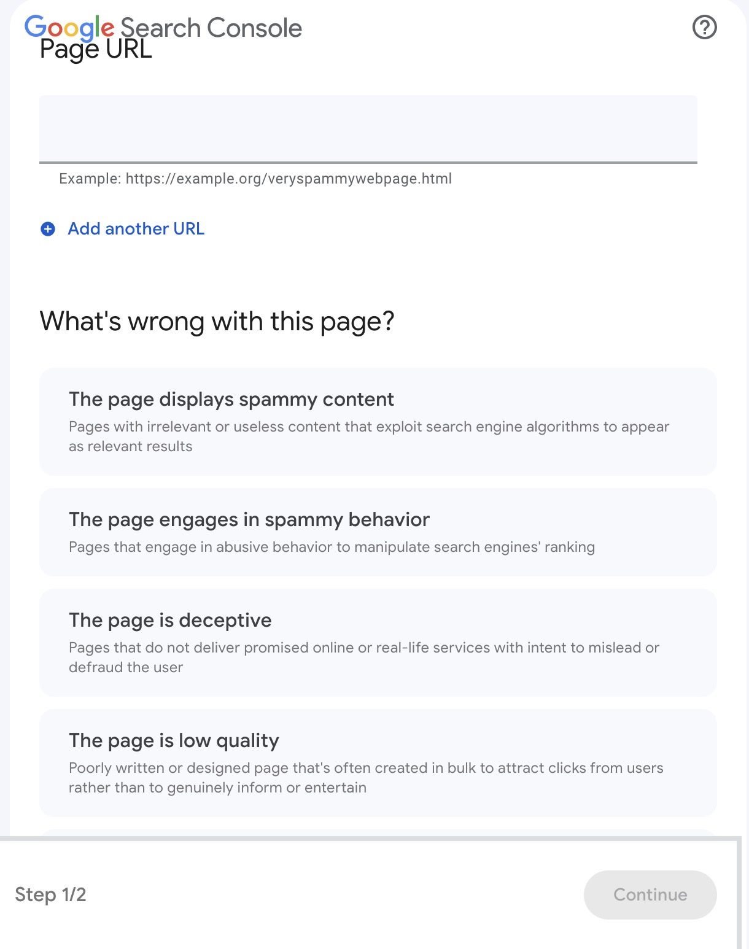Screen dimensions: 749x949
Task: Click the description about misleading or defrauding users
Action: click(x=364, y=657)
